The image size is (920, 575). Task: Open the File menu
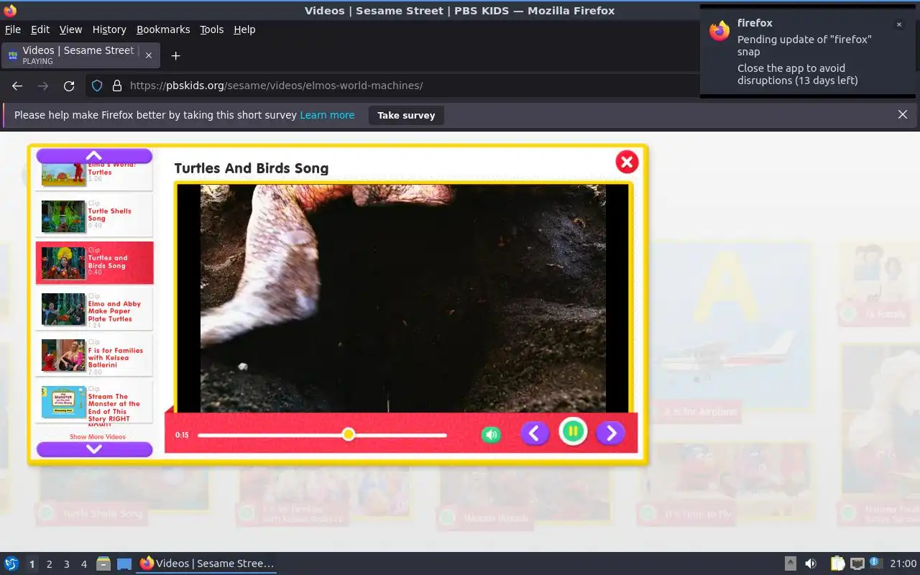[13, 29]
